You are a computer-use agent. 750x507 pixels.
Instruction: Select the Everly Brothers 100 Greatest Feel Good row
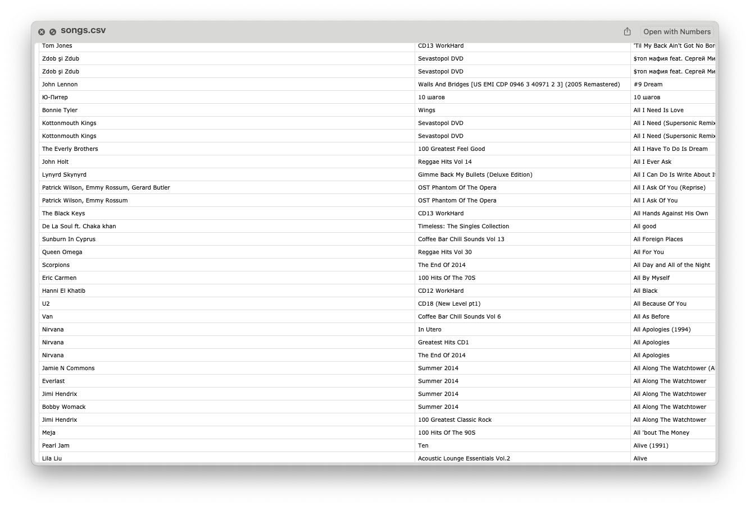tap(225, 149)
